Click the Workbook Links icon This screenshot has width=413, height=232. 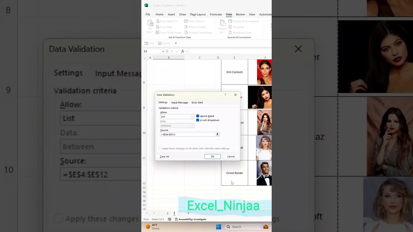point(230,33)
